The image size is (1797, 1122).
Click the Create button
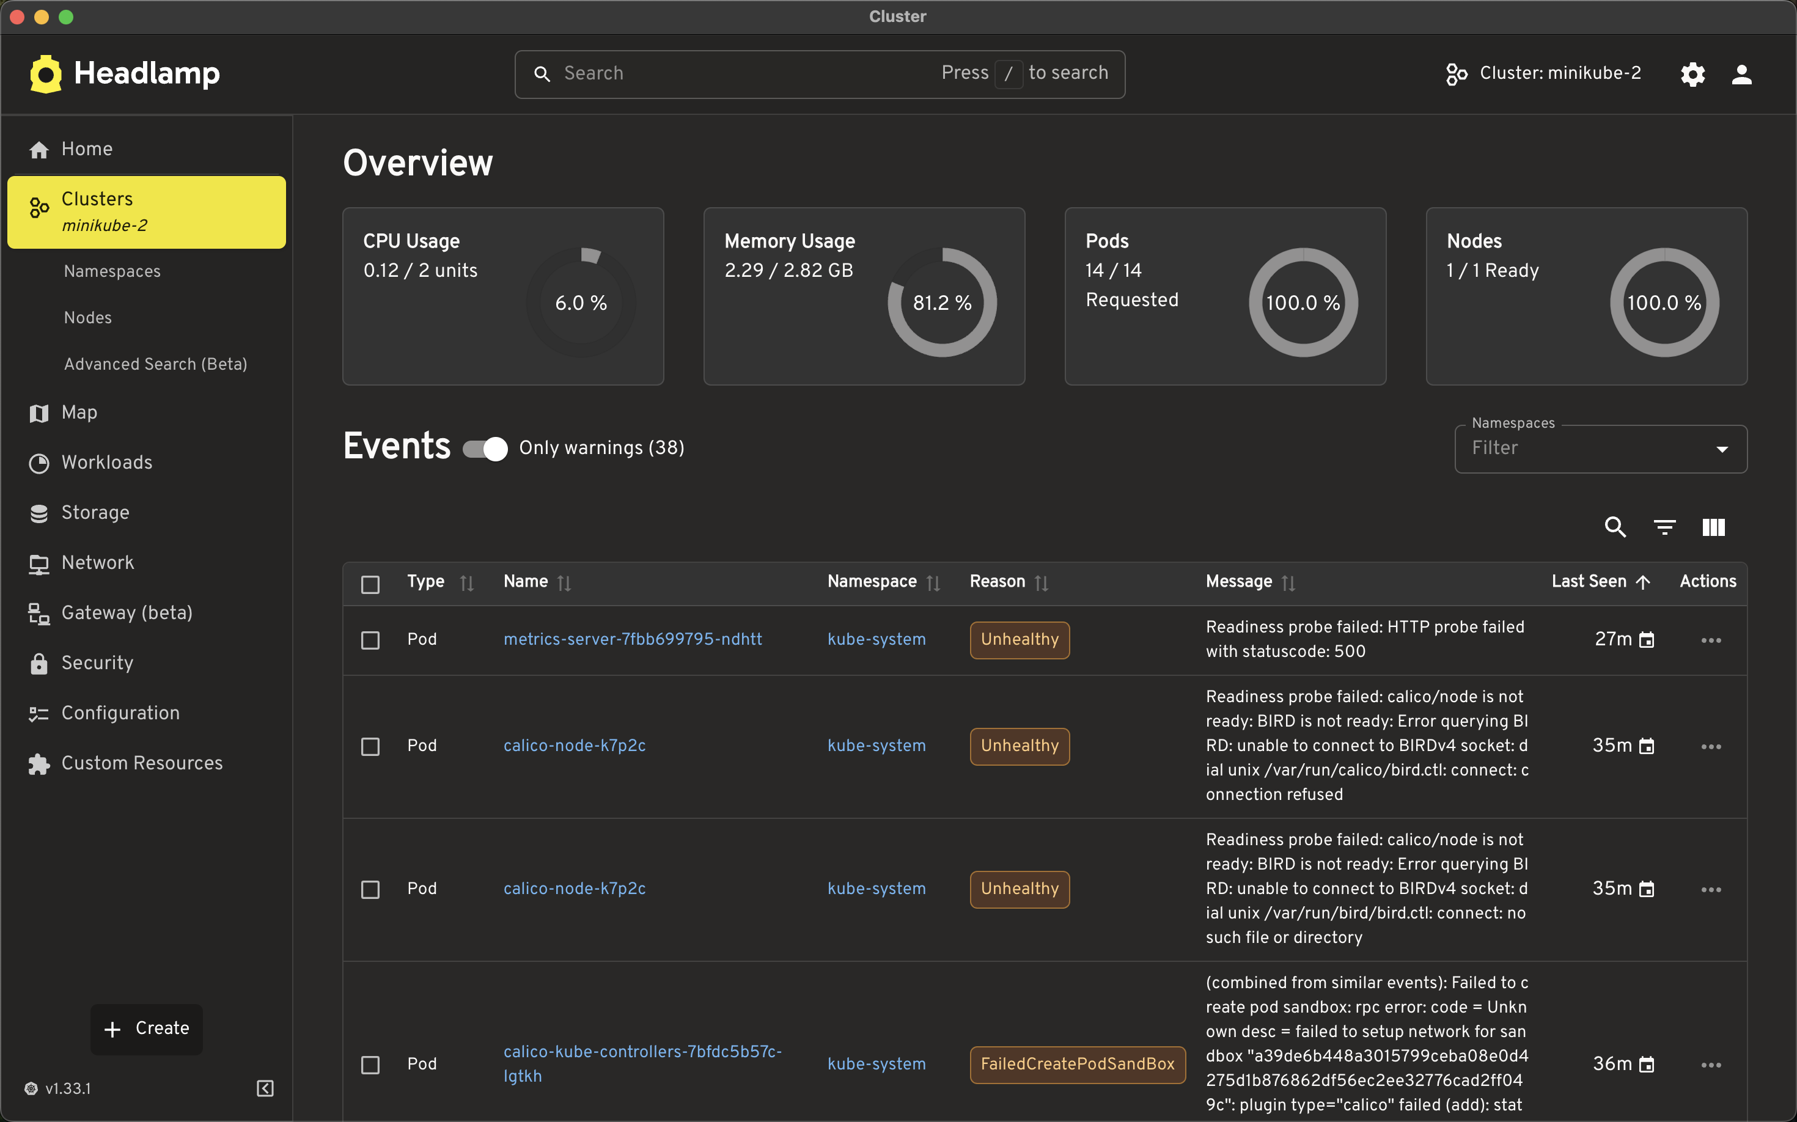point(146,1028)
